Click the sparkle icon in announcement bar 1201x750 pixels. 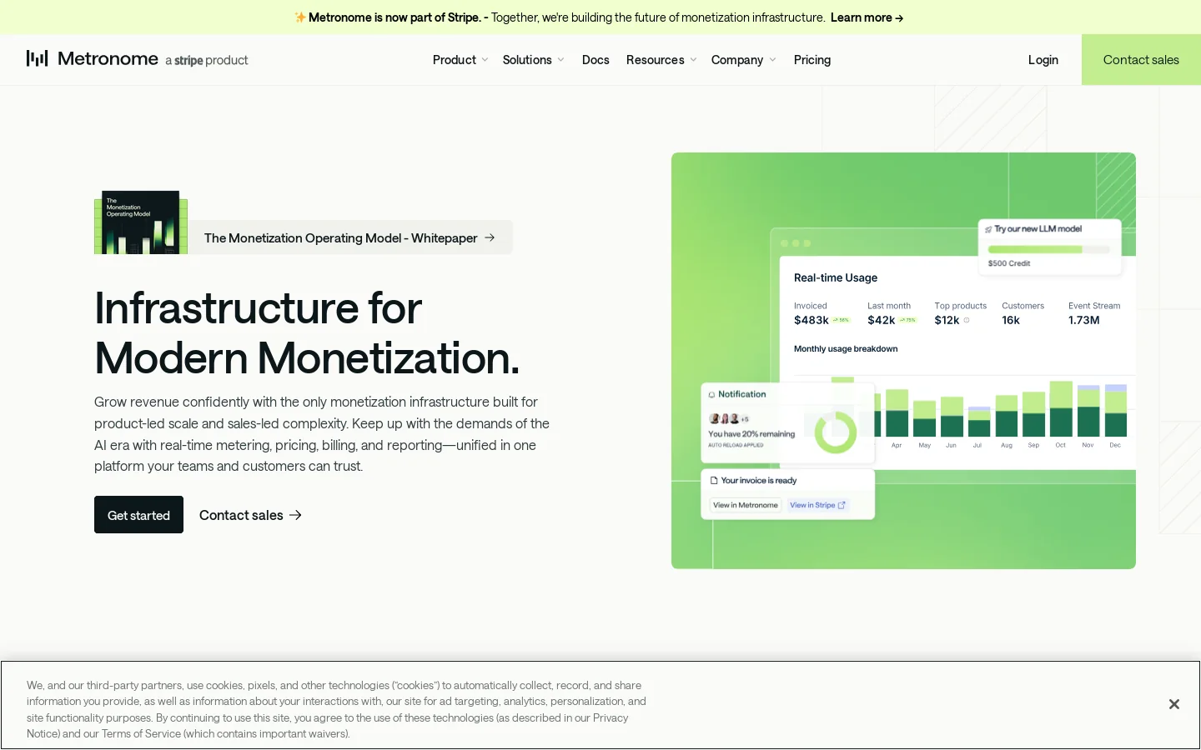click(x=300, y=17)
